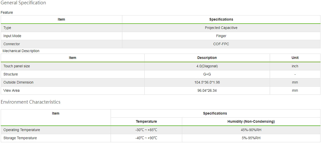Select the 5%-95%RH humidity value
The height and width of the screenshot is (143, 321).
point(251,138)
